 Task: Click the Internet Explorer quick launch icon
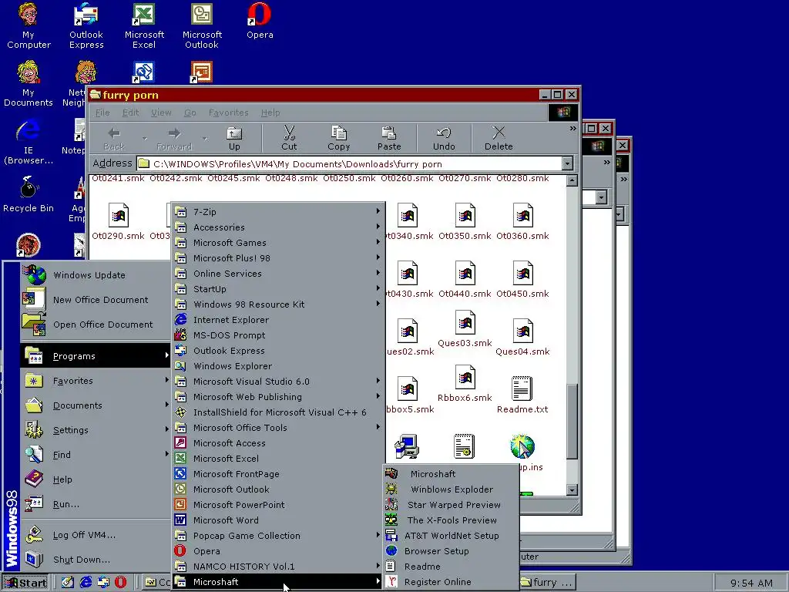tap(86, 583)
